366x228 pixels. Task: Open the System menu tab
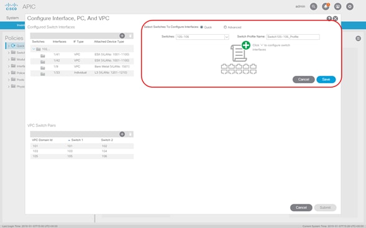(12, 18)
